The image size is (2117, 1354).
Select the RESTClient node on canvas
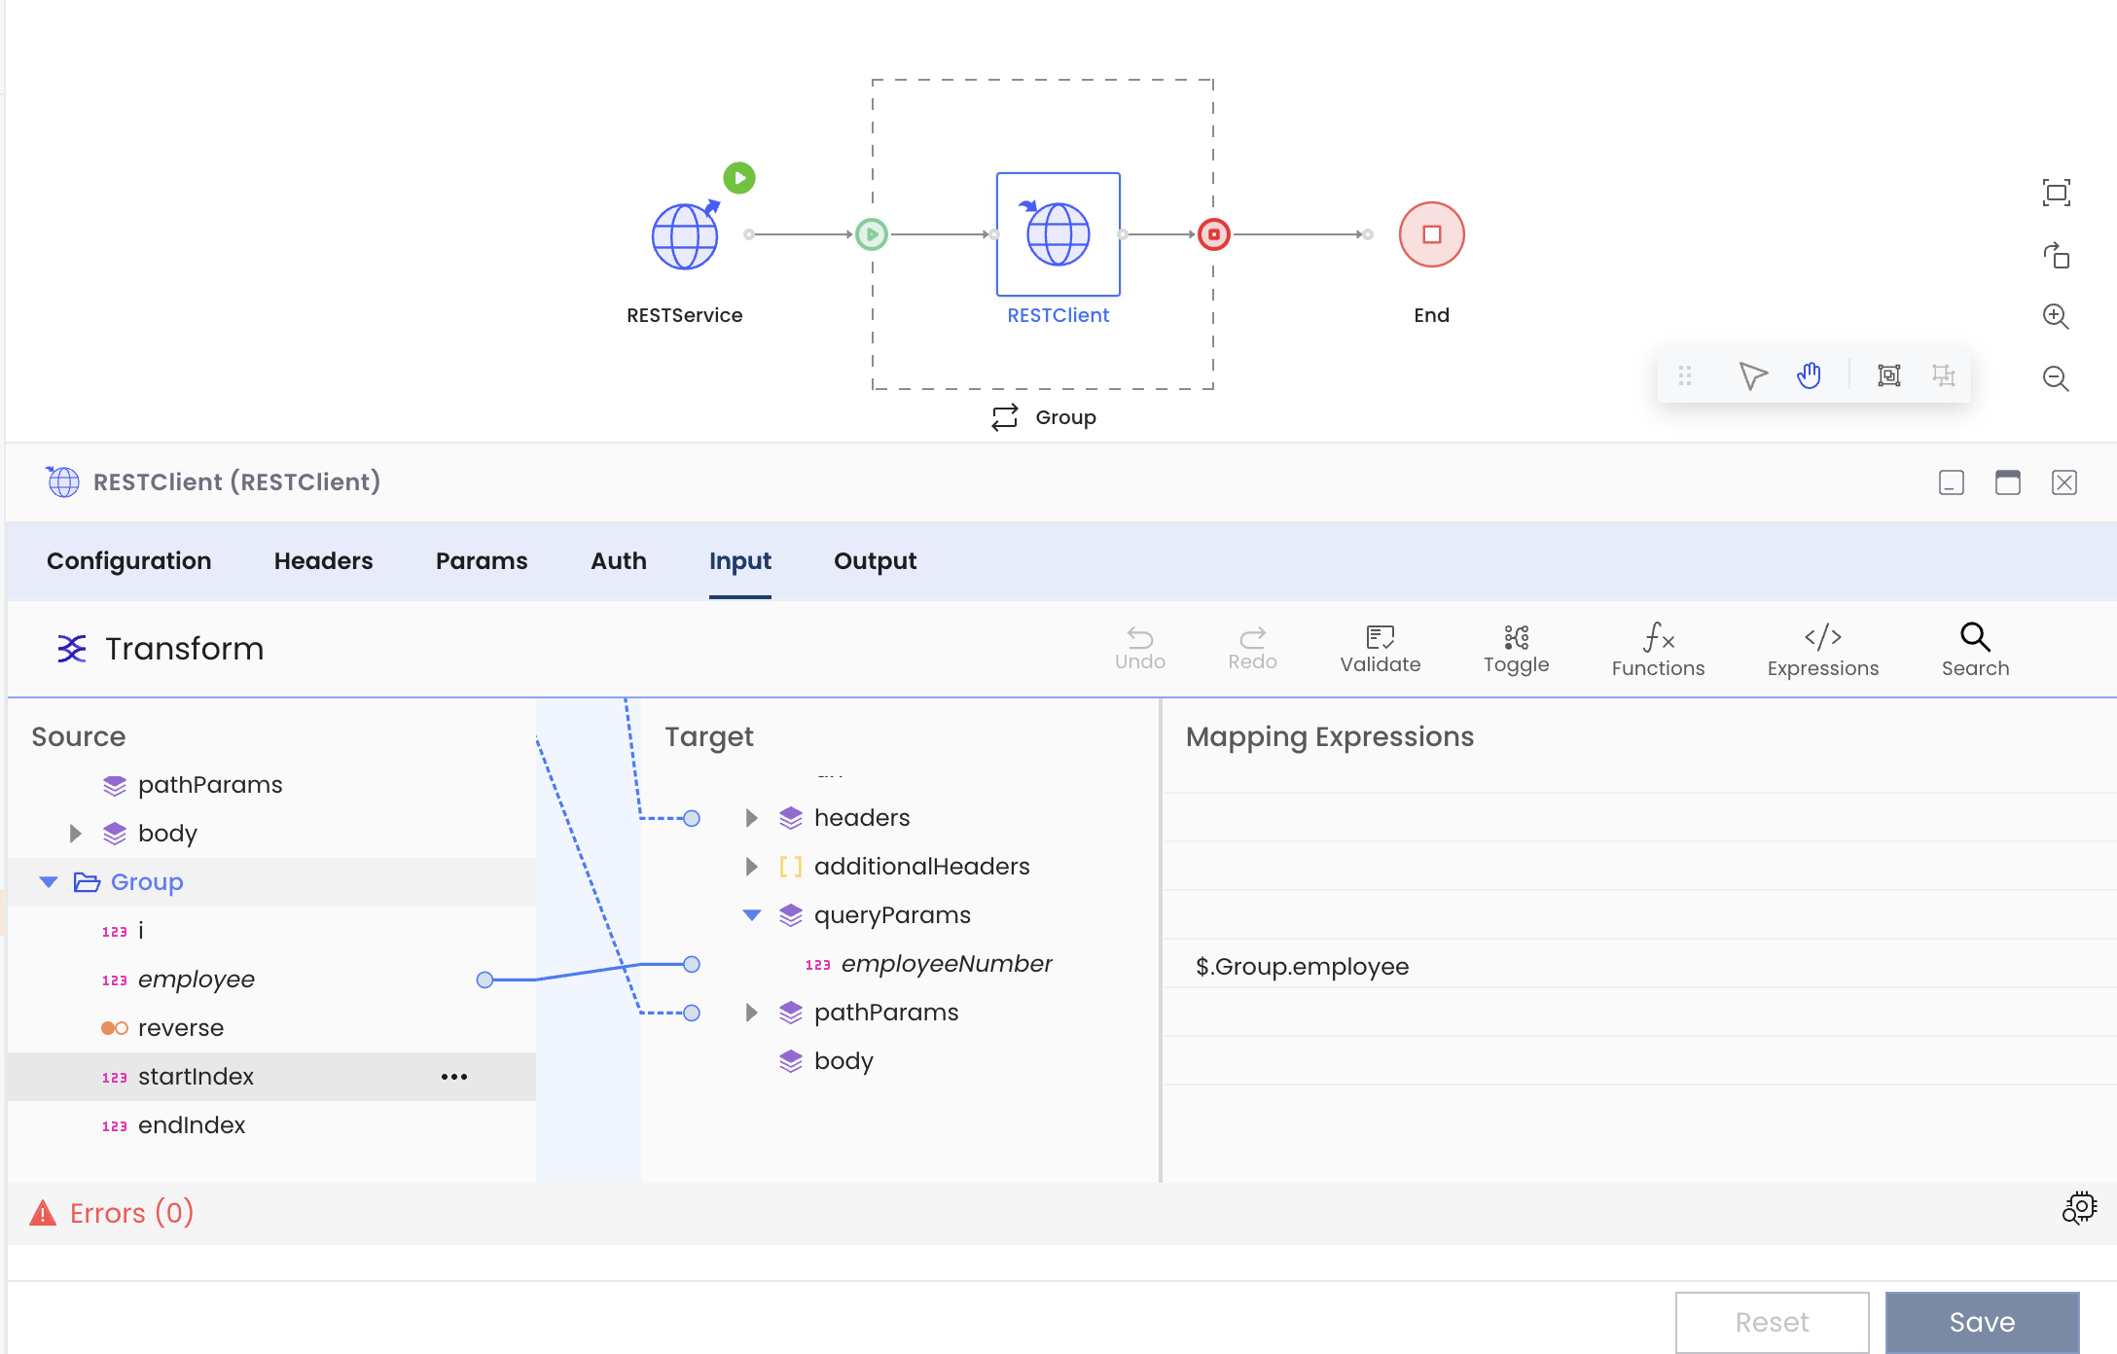(x=1058, y=234)
